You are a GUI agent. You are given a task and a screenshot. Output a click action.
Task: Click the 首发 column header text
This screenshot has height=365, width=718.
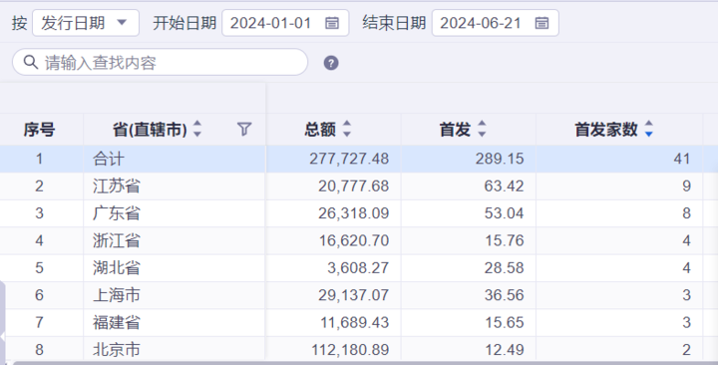(x=455, y=130)
